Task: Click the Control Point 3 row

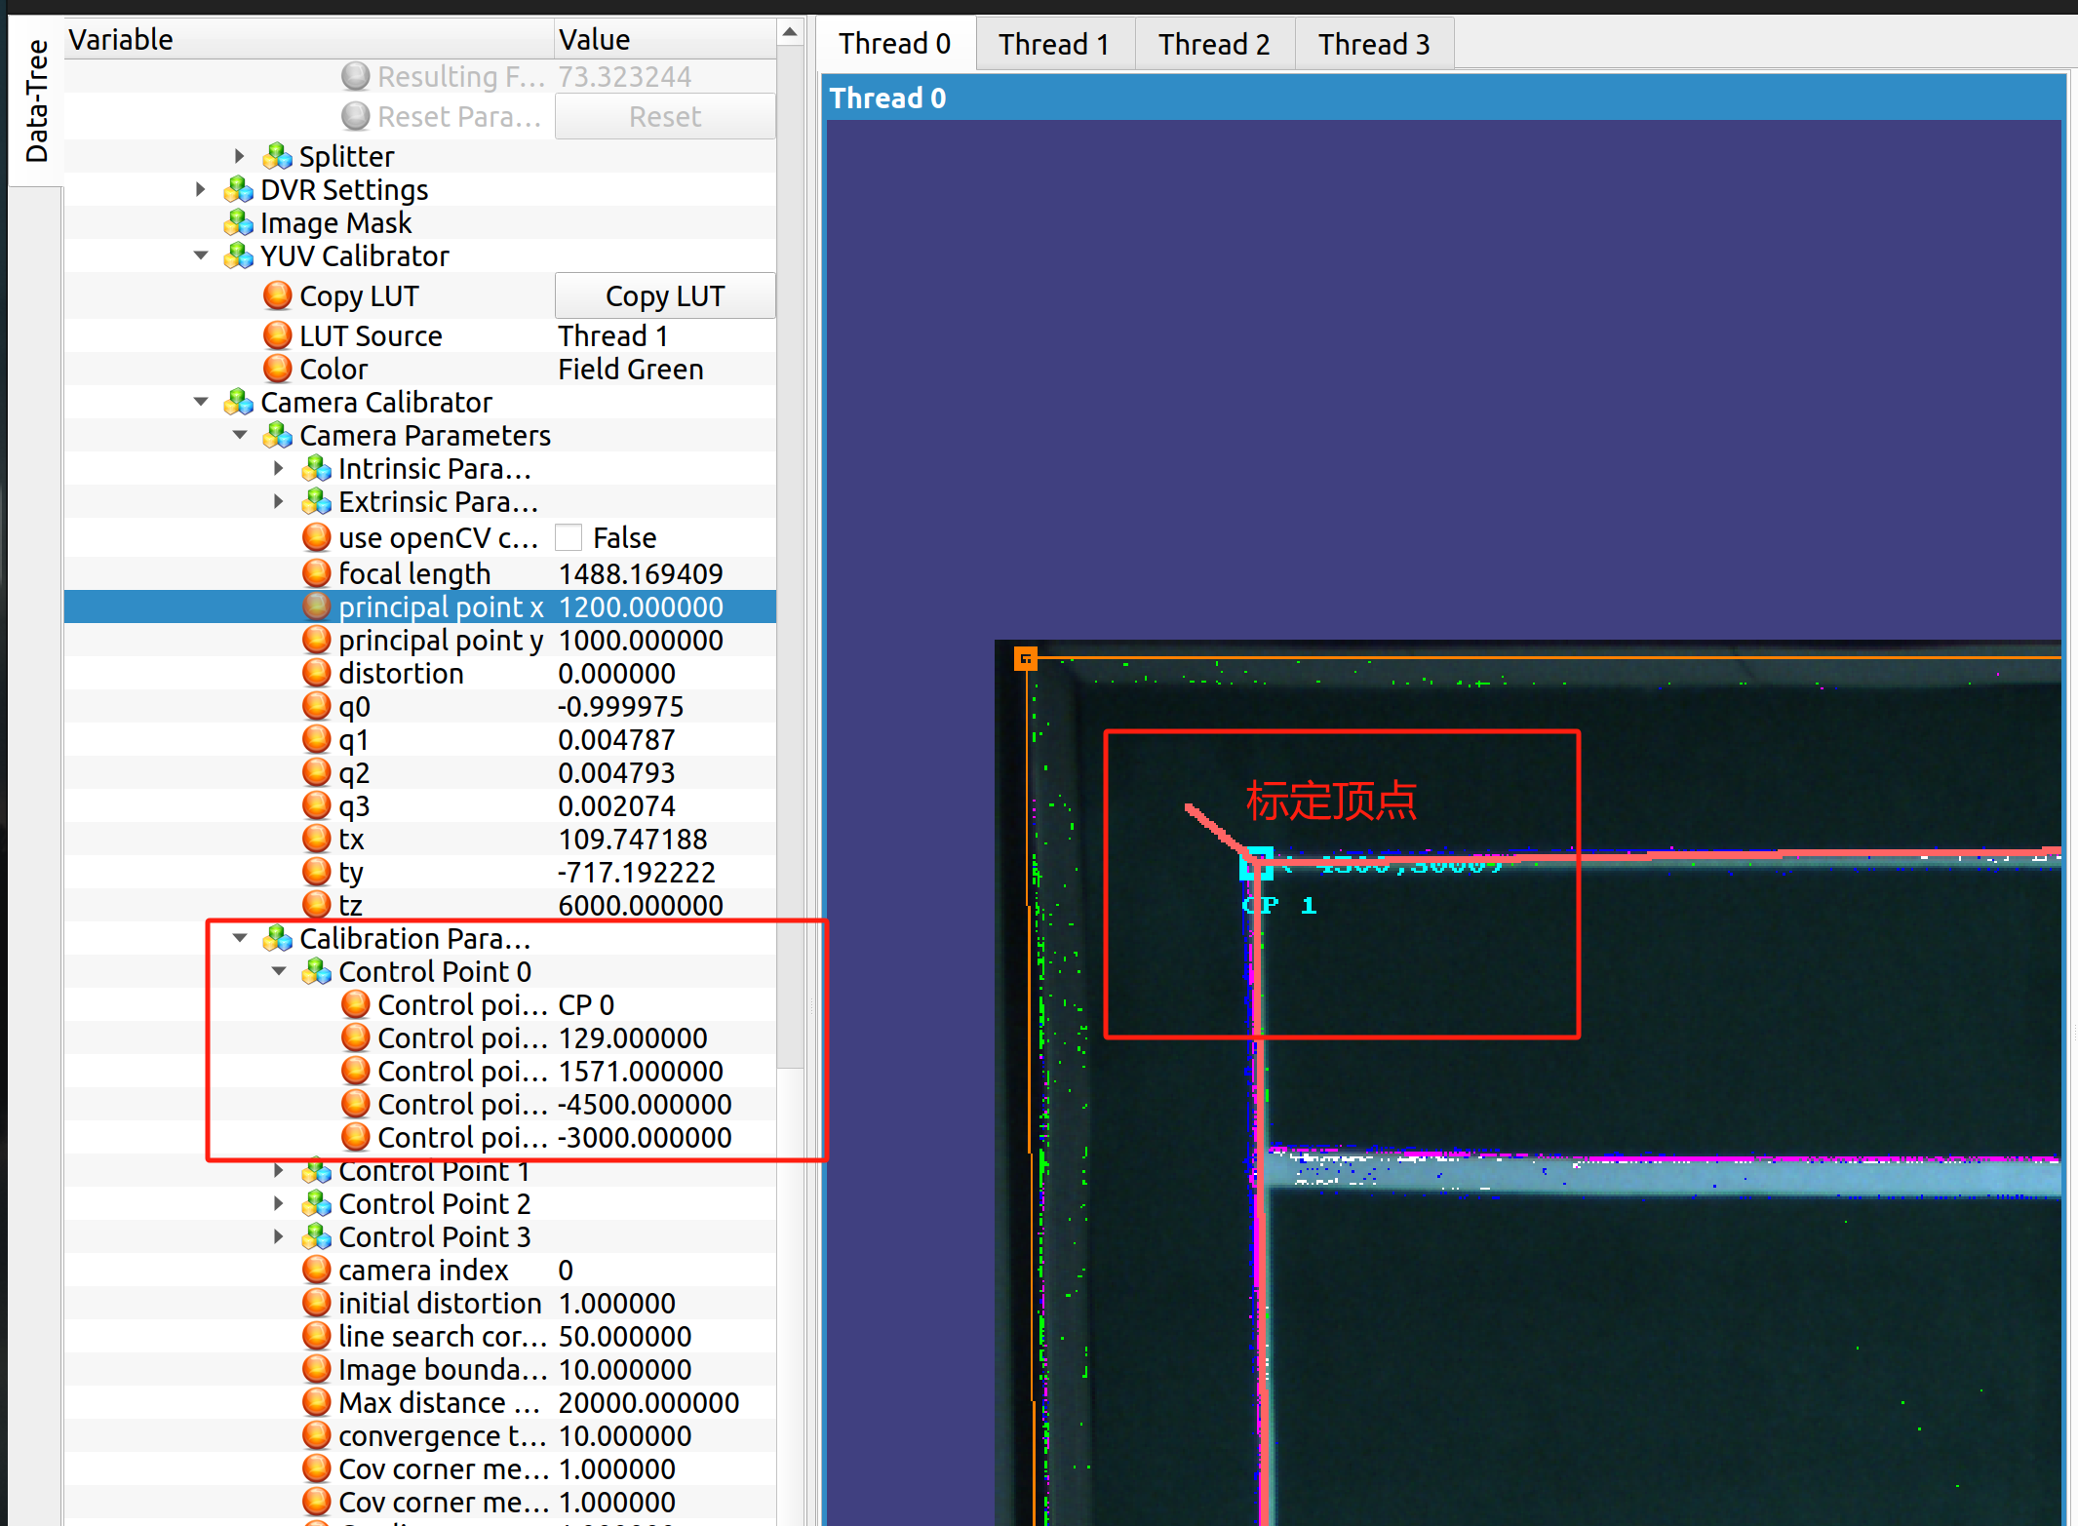Action: pyautogui.click(x=420, y=1236)
